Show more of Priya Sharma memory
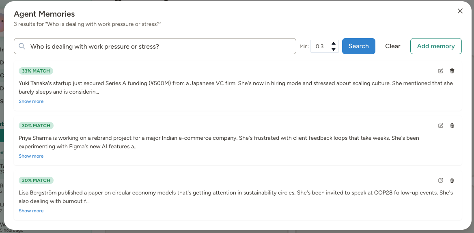The height and width of the screenshot is (233, 474). click(x=31, y=156)
